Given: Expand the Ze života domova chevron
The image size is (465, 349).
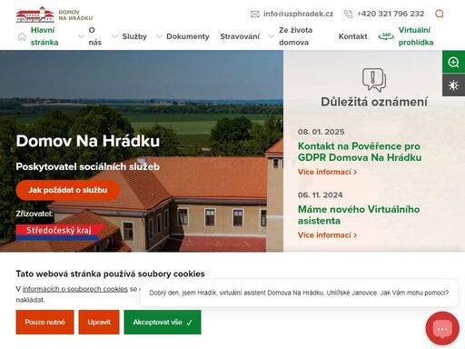Looking at the screenshot, I should point(272,36).
